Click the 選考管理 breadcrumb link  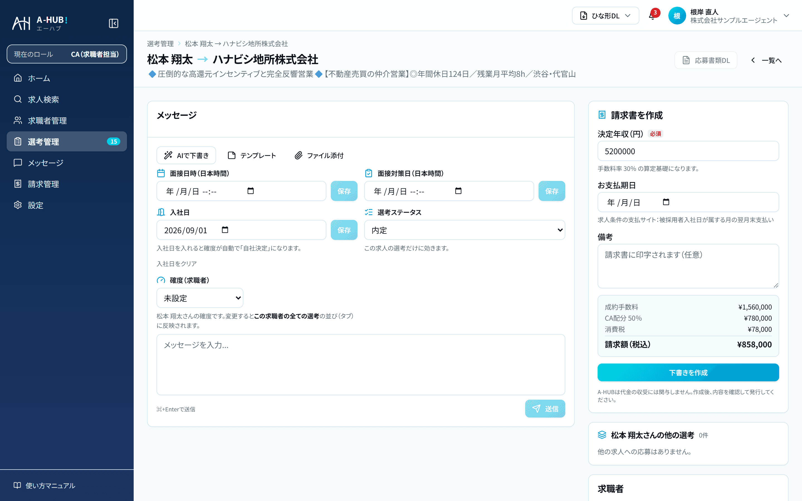(160, 44)
